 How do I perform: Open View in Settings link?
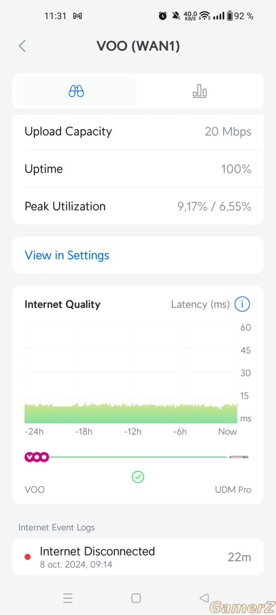67,255
